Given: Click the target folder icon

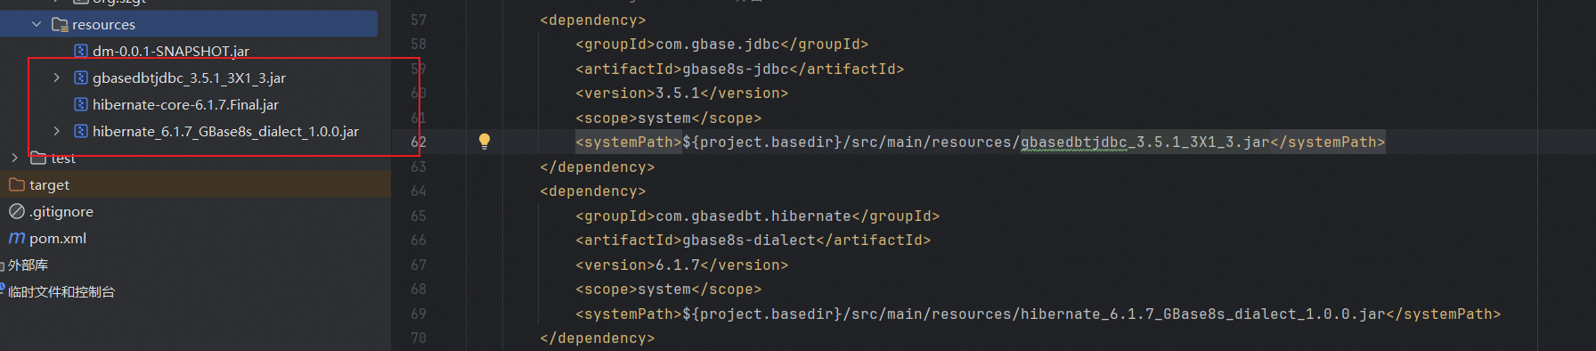Looking at the screenshot, I should 16,184.
